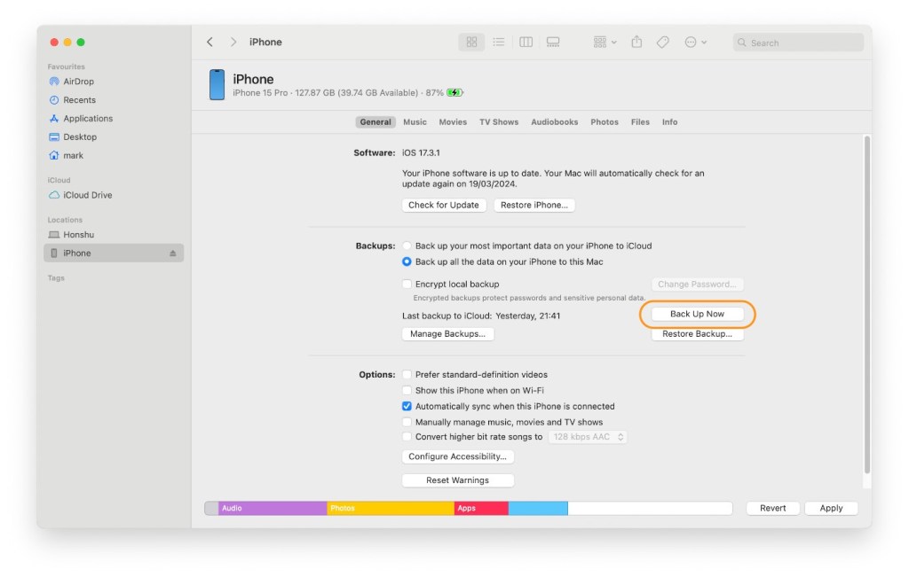This screenshot has width=909, height=577.
Task: Open the more actions ellipsis menu
Action: click(695, 42)
